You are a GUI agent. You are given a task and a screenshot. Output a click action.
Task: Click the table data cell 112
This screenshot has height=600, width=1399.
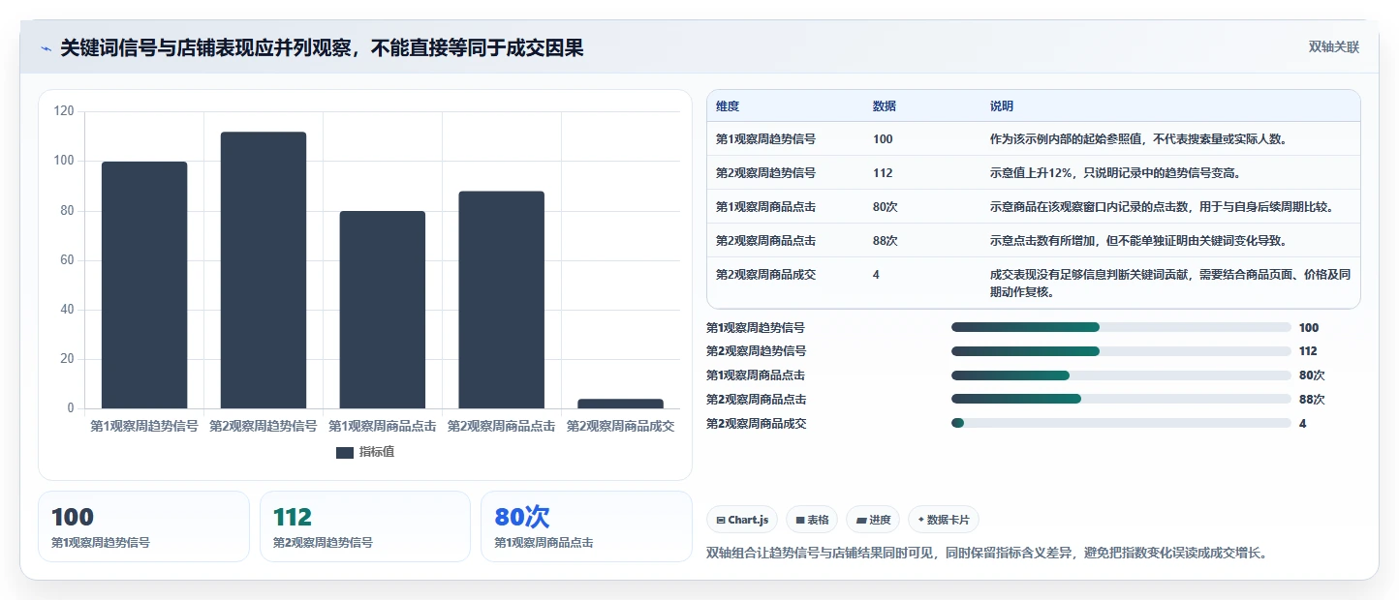pyautogui.click(x=883, y=173)
